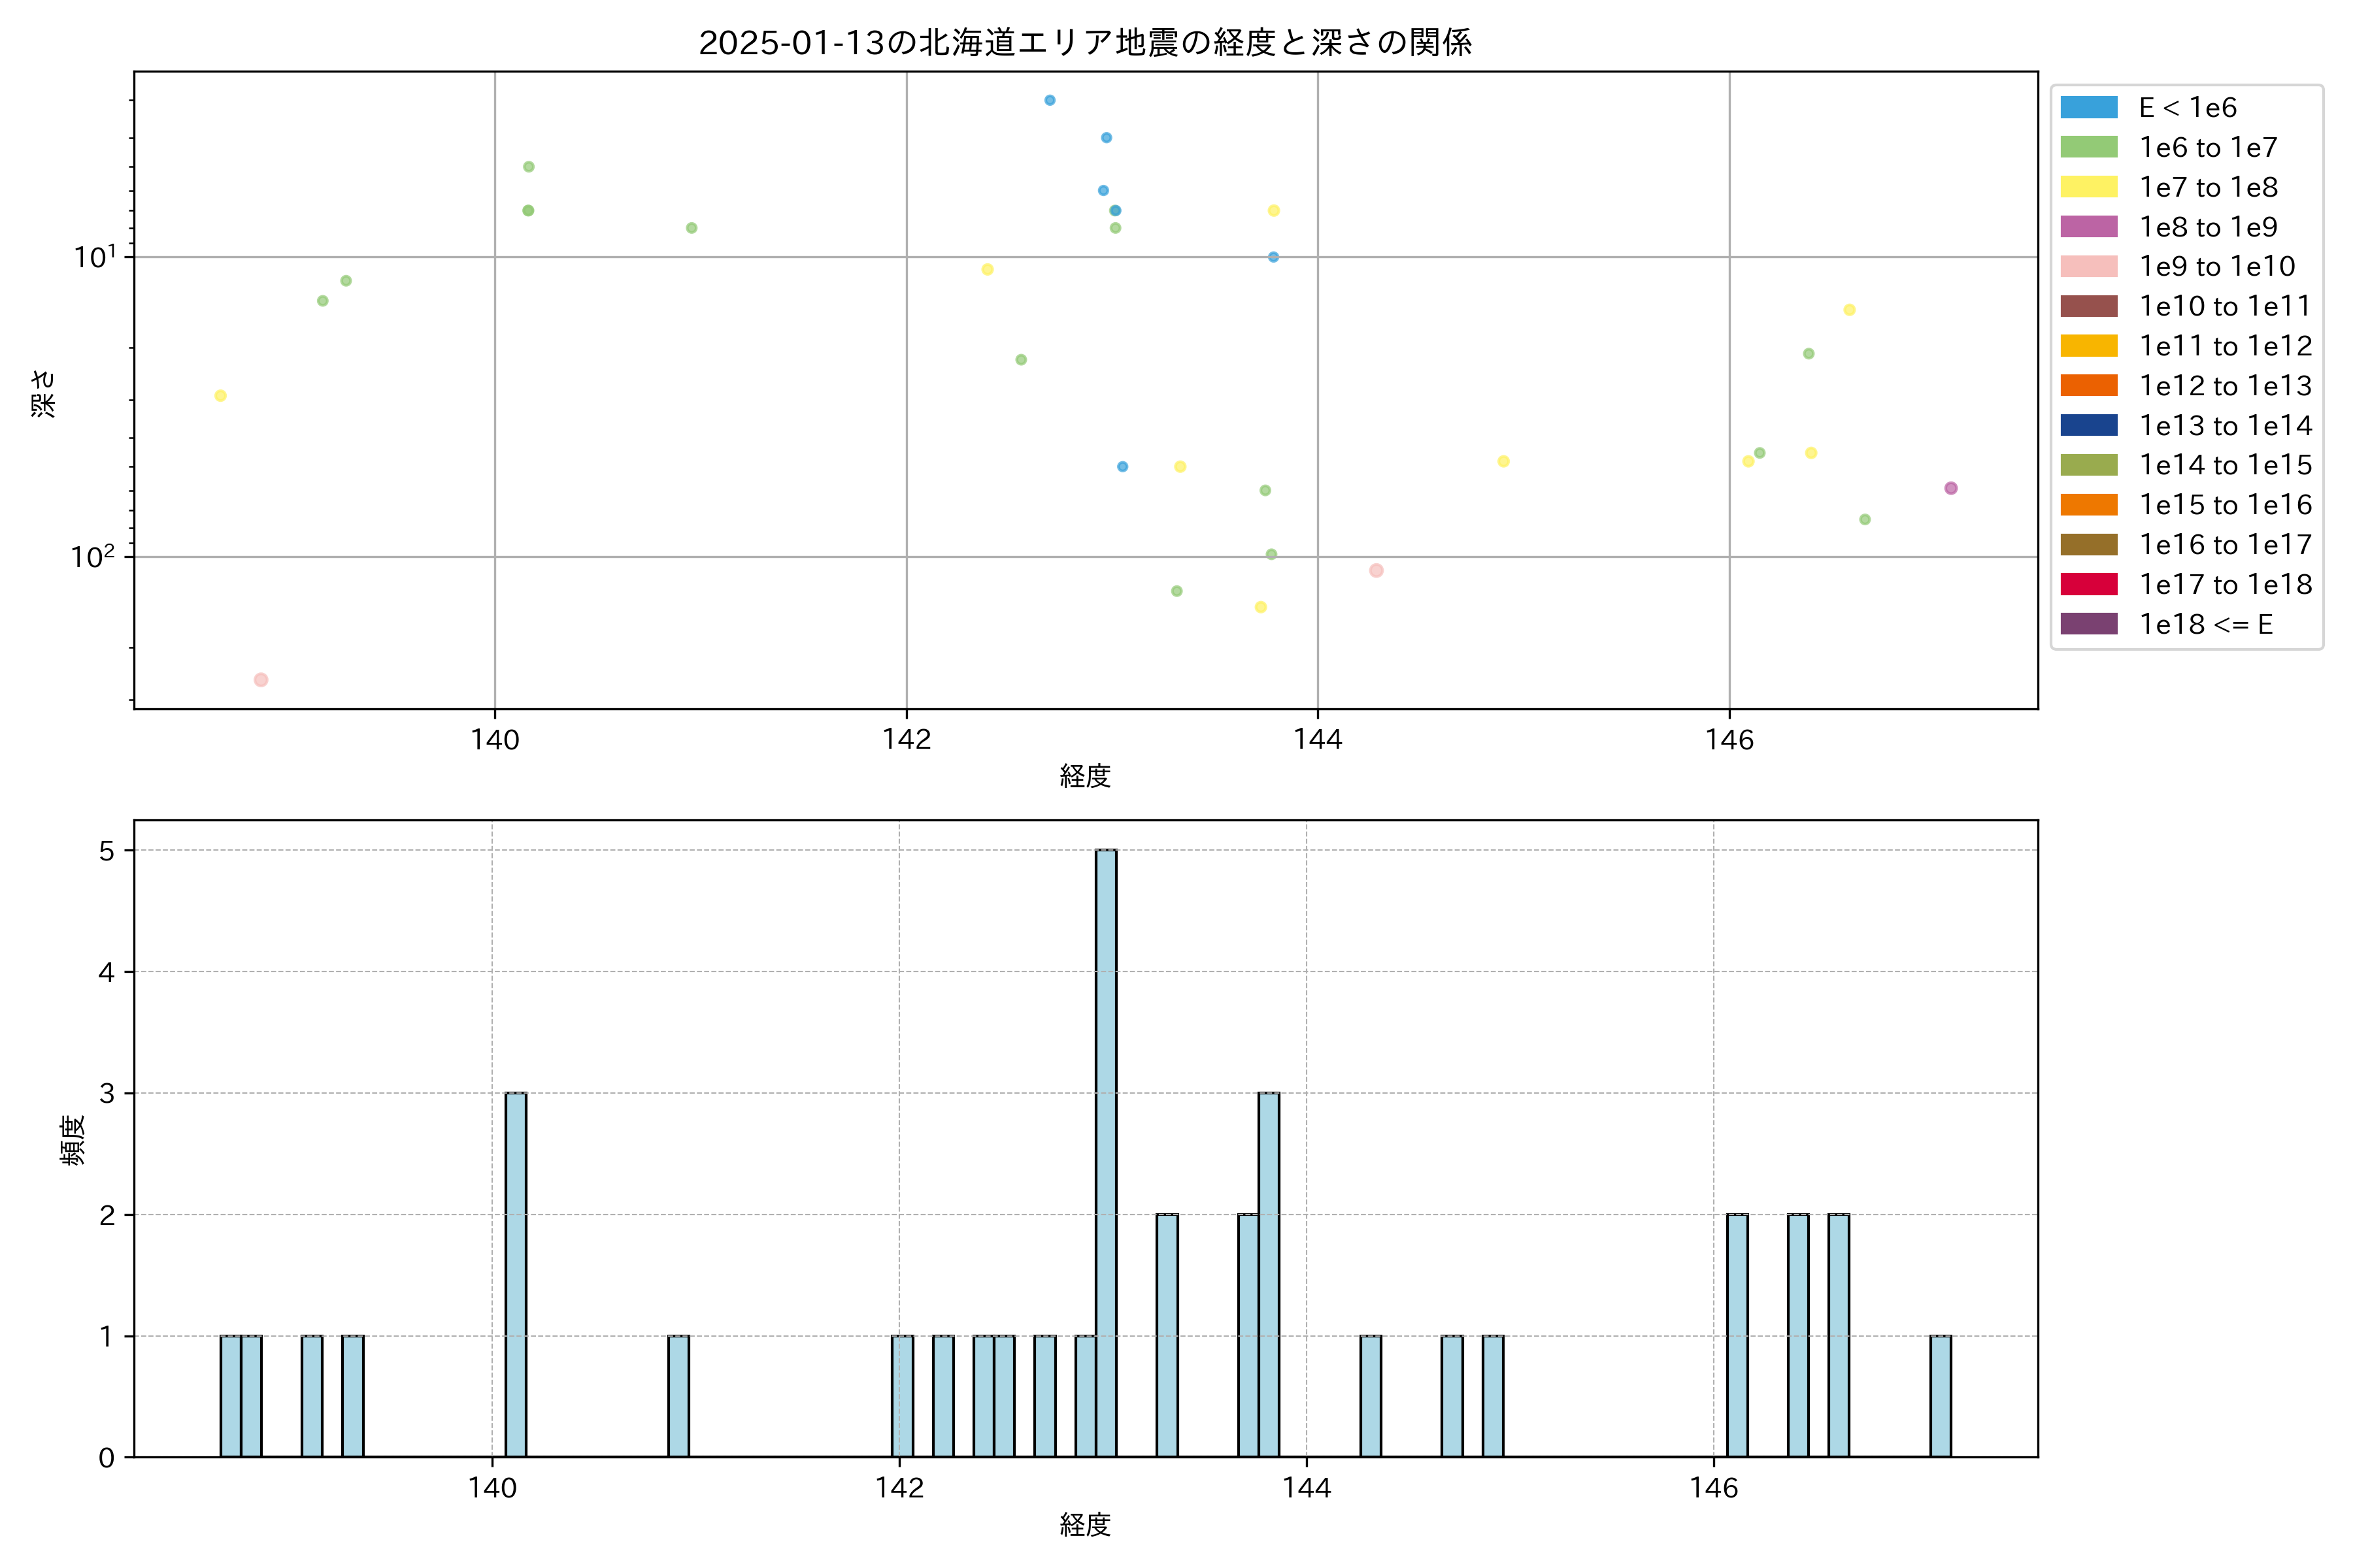Click the '1e15 to 1e16' legend label
Viewport: 2353px width, 1568px height.
2225,505
